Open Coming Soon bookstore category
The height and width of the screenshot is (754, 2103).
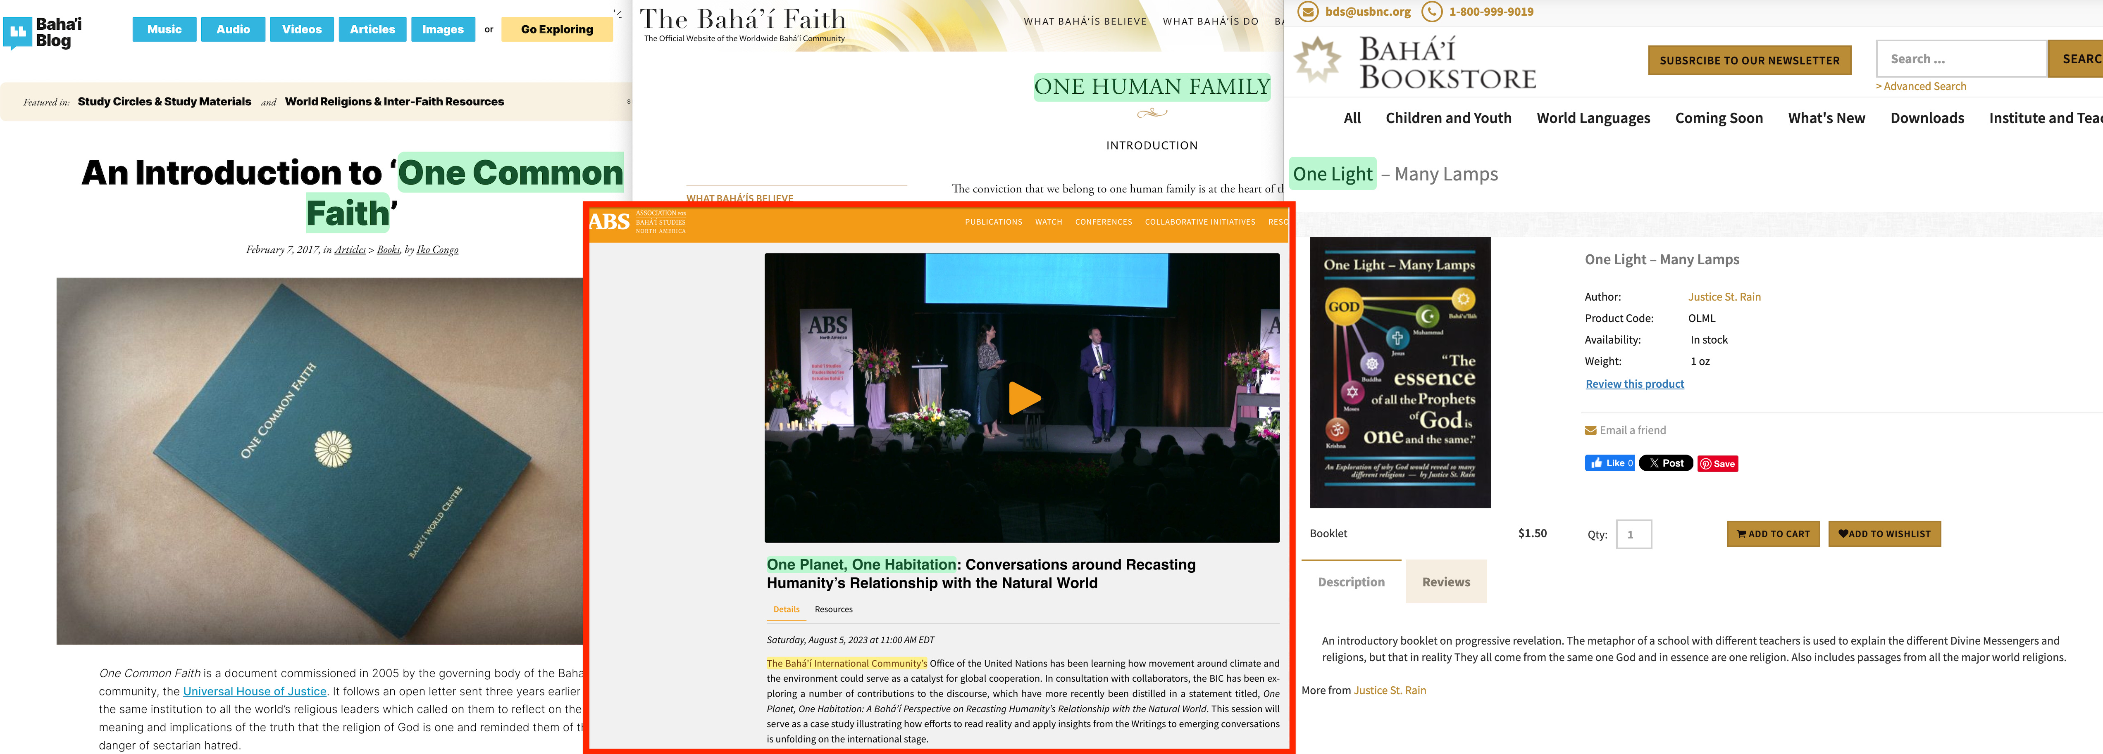point(1719,119)
